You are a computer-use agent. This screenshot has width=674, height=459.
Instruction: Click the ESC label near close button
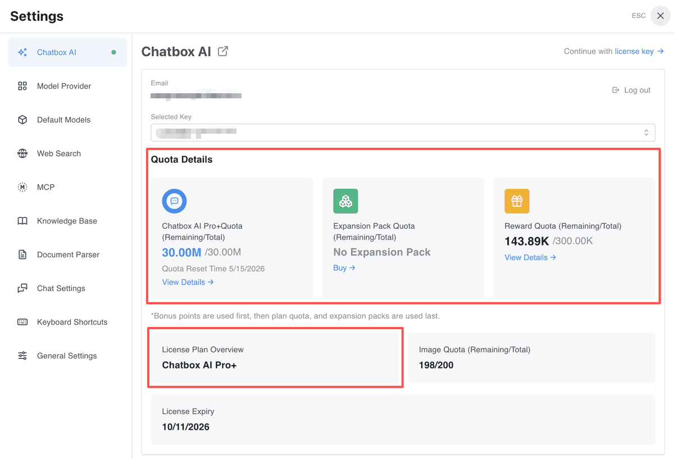coord(639,16)
